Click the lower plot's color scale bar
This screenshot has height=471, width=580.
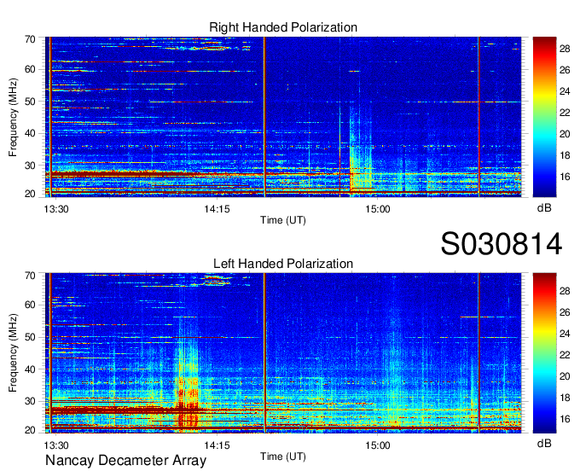544,353
